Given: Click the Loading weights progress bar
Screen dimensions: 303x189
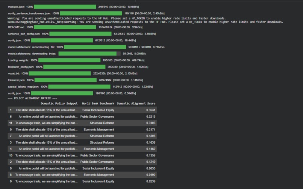Looking at the screenshot, I should [70, 60].
